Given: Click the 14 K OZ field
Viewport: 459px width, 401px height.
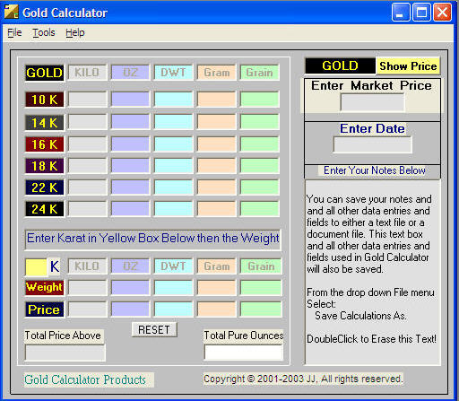Looking at the screenshot, I should [x=130, y=122].
